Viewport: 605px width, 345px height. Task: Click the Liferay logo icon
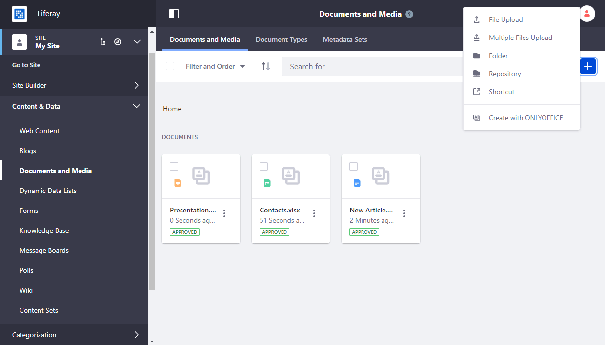pyautogui.click(x=20, y=14)
